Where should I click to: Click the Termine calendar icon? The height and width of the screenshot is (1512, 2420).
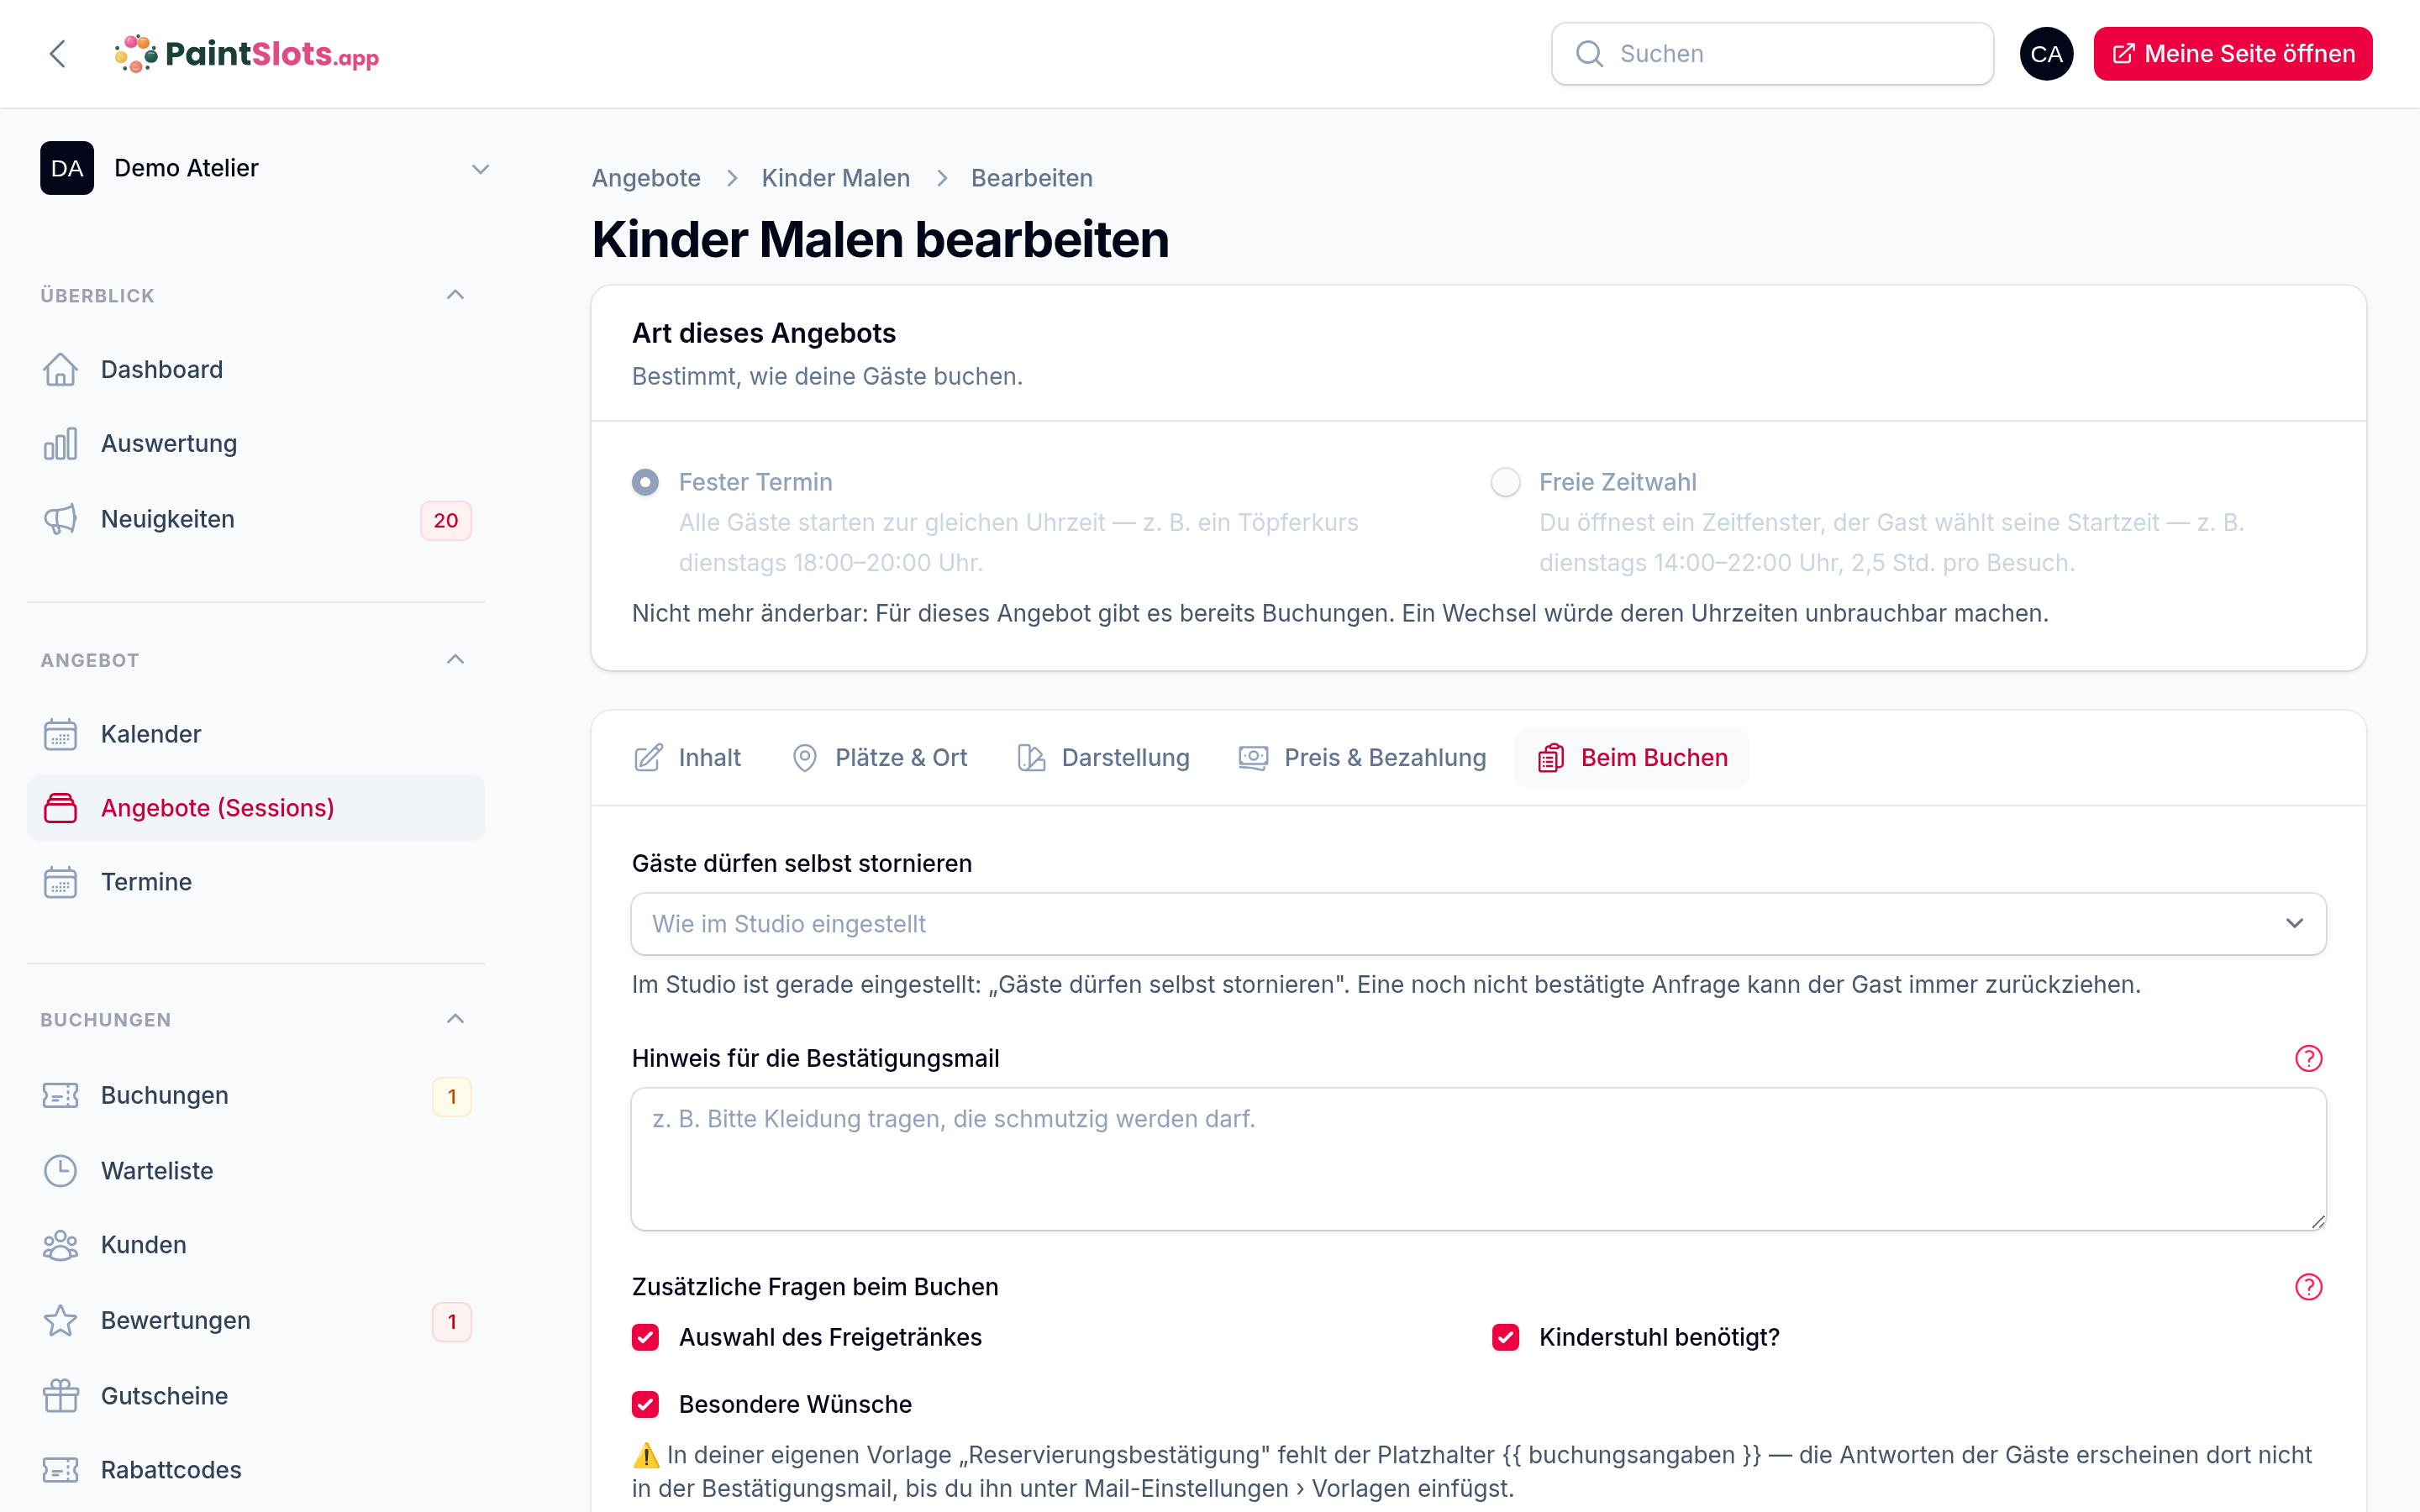pos(60,882)
